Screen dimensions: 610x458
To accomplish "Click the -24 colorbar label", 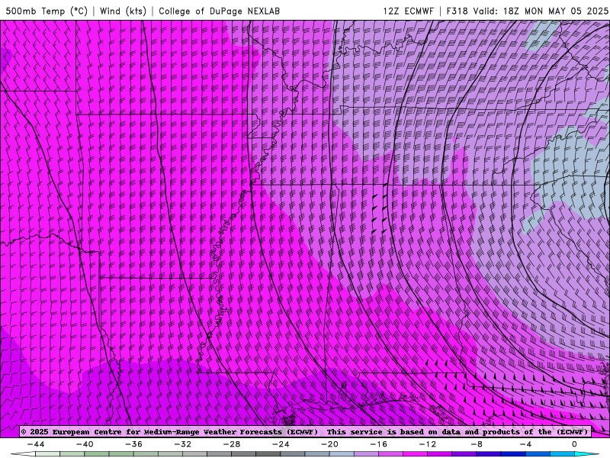I will tap(281, 444).
